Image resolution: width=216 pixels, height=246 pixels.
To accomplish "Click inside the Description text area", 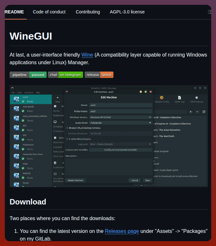I will click(109, 167).
